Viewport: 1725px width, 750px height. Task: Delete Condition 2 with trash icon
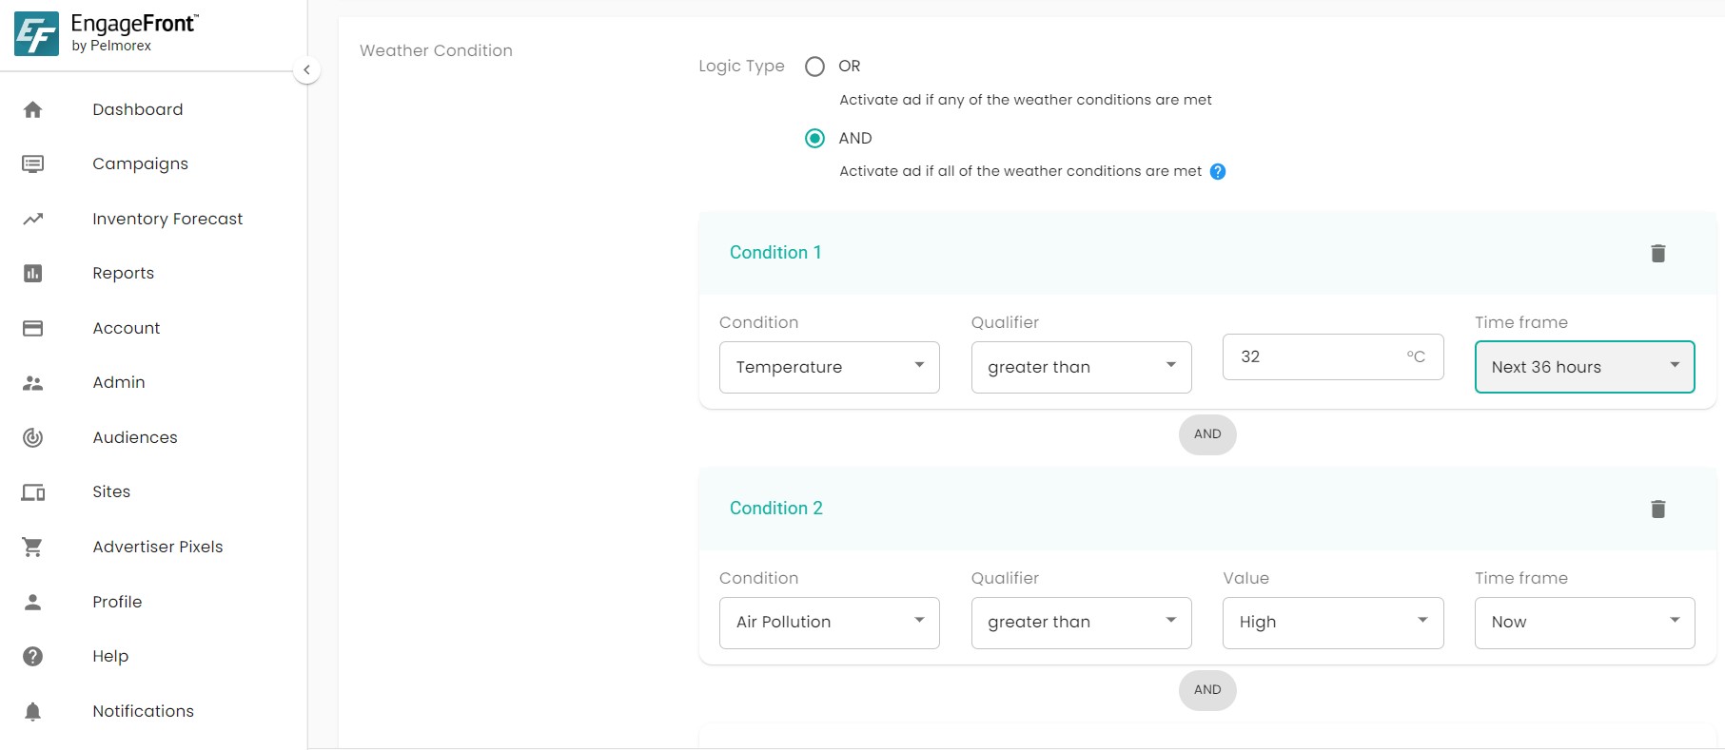[x=1657, y=509]
